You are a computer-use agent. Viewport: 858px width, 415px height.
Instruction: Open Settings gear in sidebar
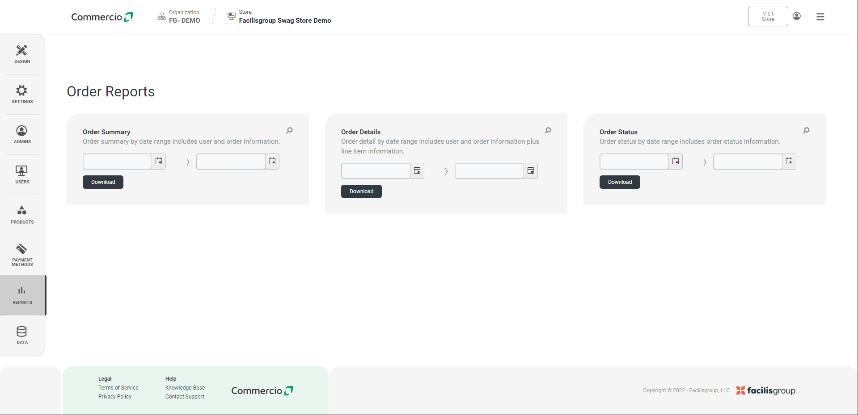point(22,95)
